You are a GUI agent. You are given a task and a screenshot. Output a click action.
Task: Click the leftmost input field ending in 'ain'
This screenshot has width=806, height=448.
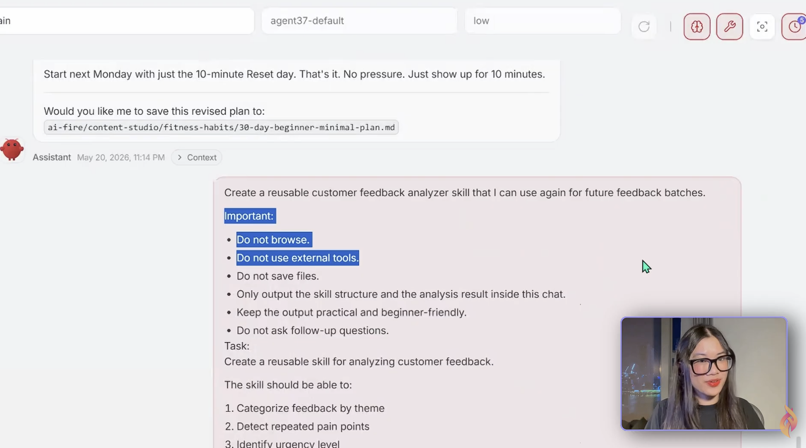[x=127, y=20]
